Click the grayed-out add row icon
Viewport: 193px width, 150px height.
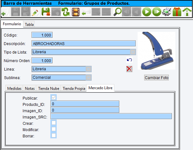tap(96, 12)
